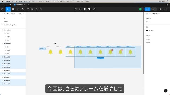Select the Frame 28 layer row
The width and height of the screenshot is (170, 95).
(x=13, y=80)
